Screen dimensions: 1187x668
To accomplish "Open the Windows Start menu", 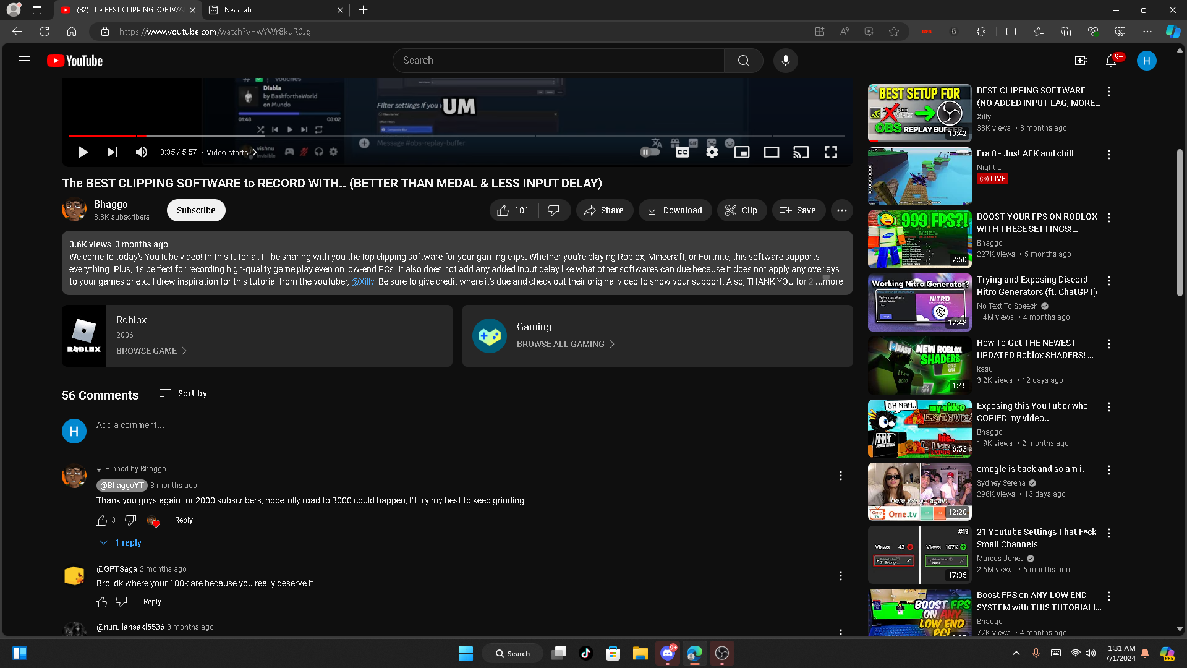I will 466,653.
